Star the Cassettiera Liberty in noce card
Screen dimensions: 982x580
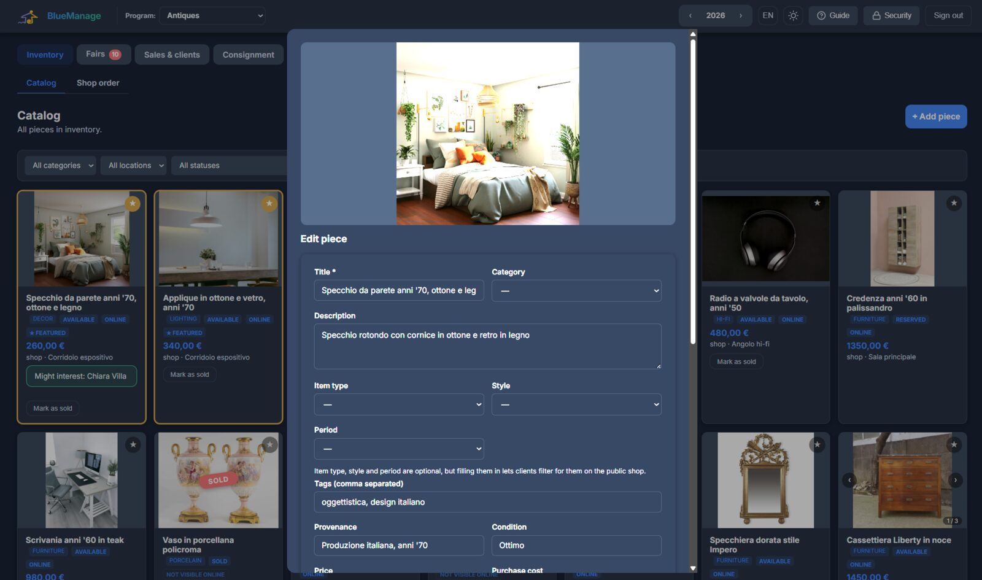point(954,444)
